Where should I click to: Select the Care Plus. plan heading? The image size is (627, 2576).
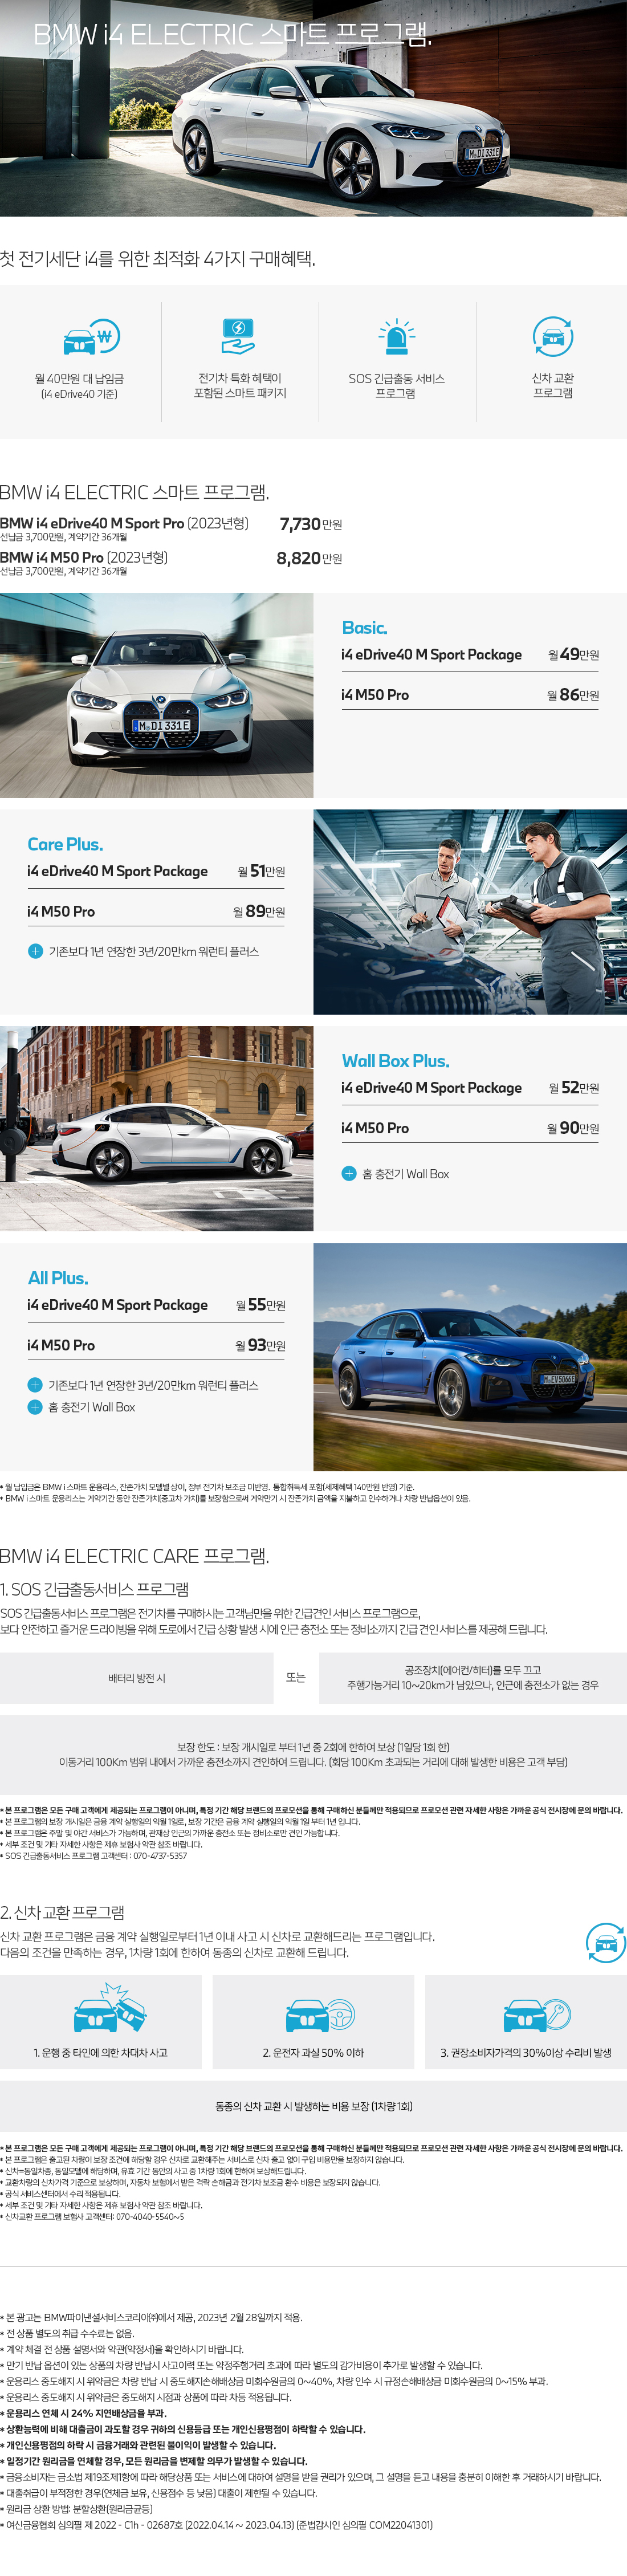(x=65, y=844)
